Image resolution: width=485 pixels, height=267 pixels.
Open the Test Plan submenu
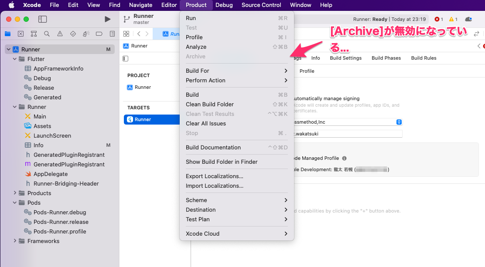click(237, 220)
